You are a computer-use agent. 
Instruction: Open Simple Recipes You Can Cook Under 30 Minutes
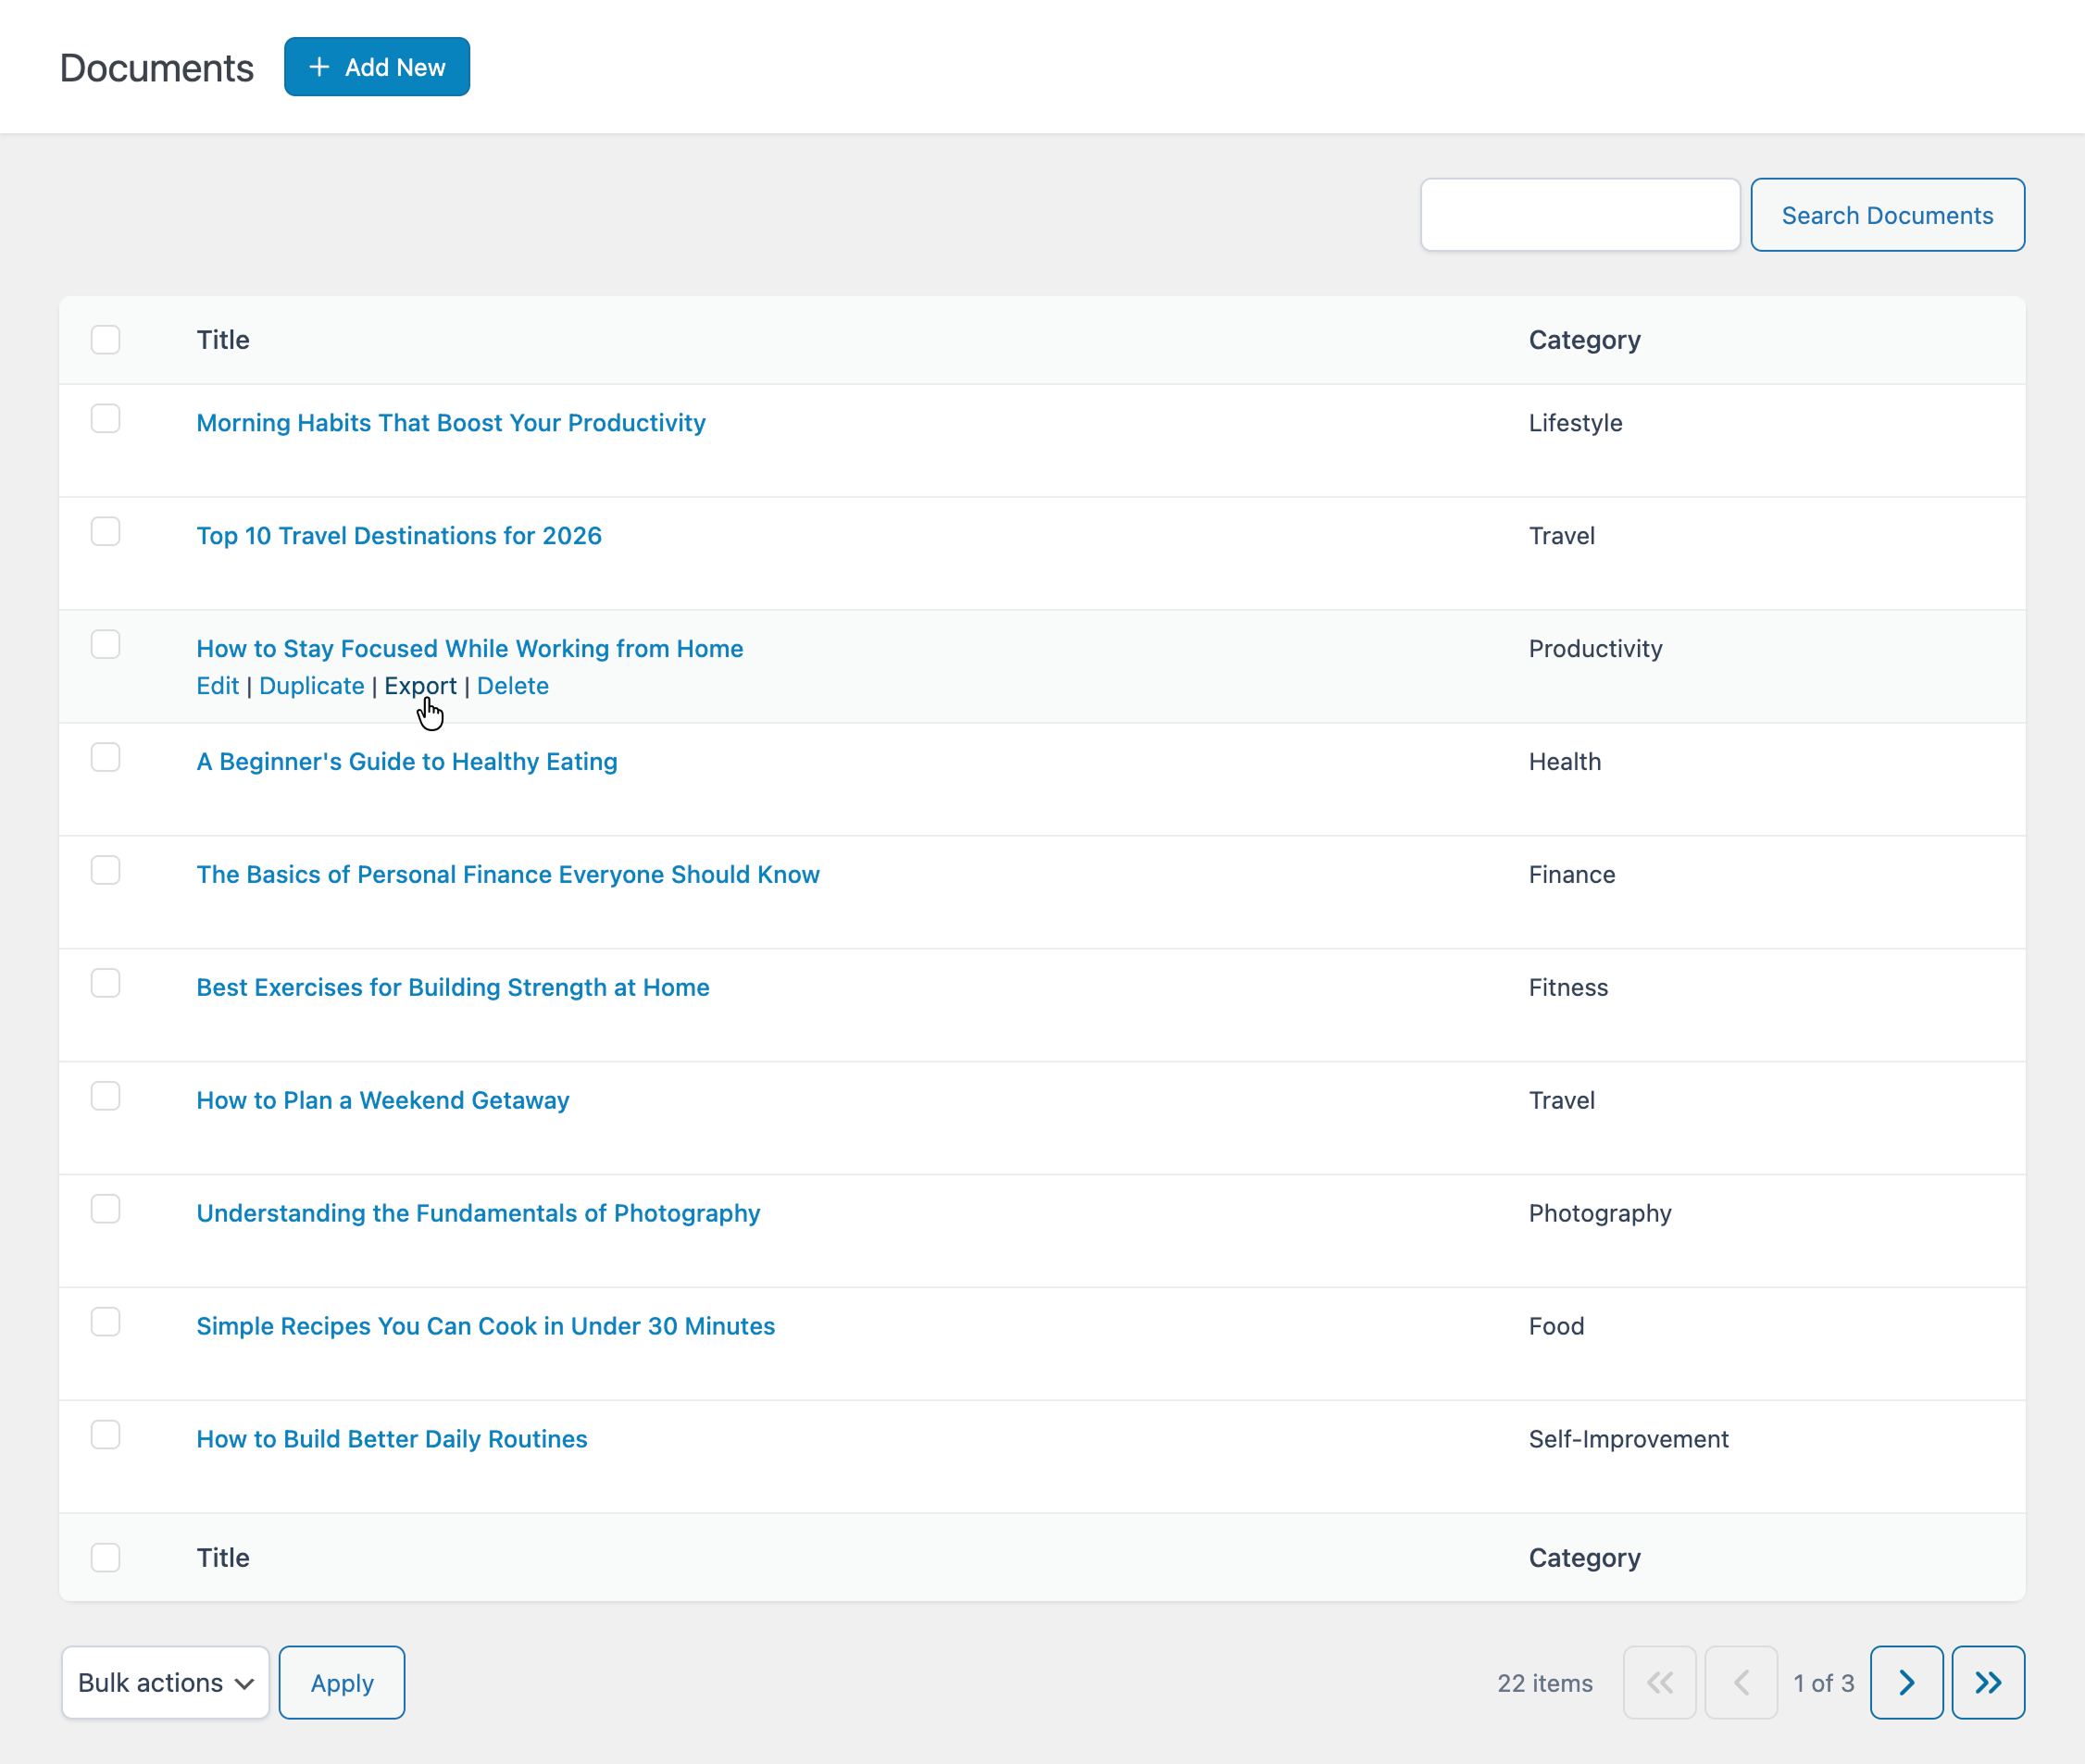[x=484, y=1326]
